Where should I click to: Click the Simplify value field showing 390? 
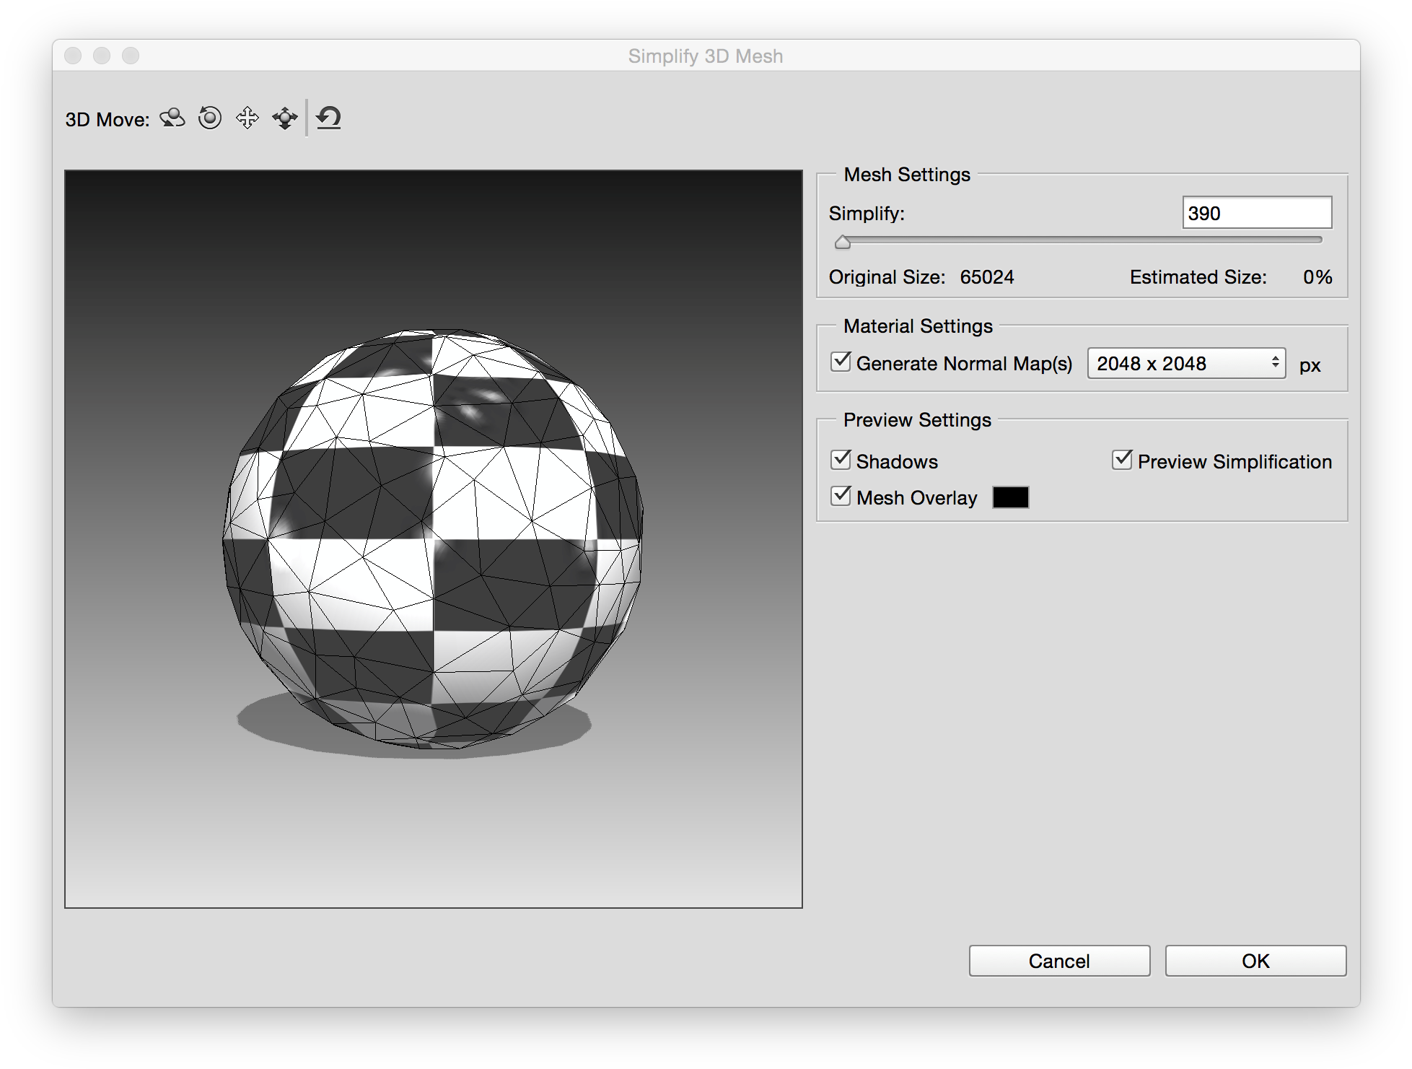pos(1256,213)
